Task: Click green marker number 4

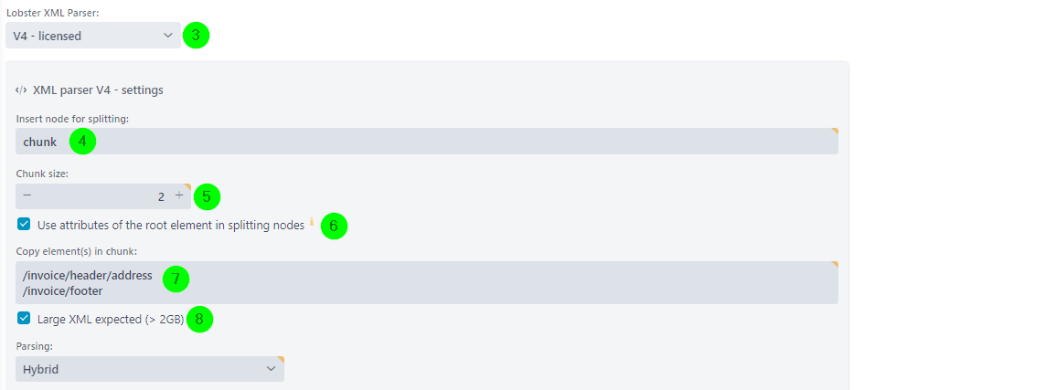Action: click(x=82, y=141)
